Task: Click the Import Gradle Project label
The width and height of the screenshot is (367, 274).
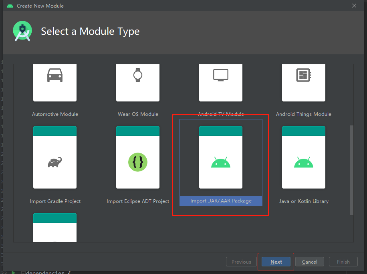Action: coord(55,201)
